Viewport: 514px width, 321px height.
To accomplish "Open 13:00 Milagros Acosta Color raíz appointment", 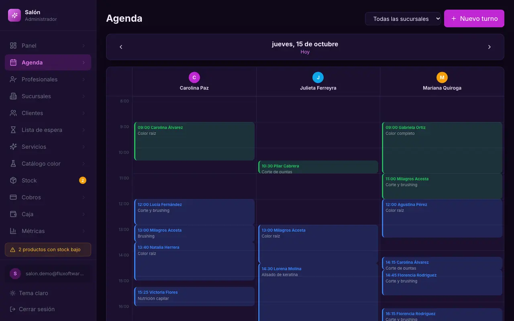I will click(x=318, y=244).
